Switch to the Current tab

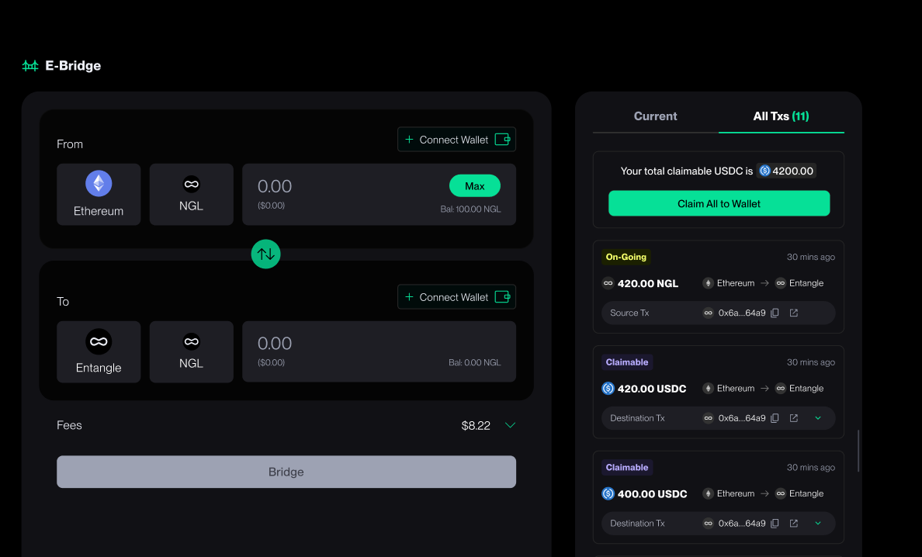(x=655, y=116)
